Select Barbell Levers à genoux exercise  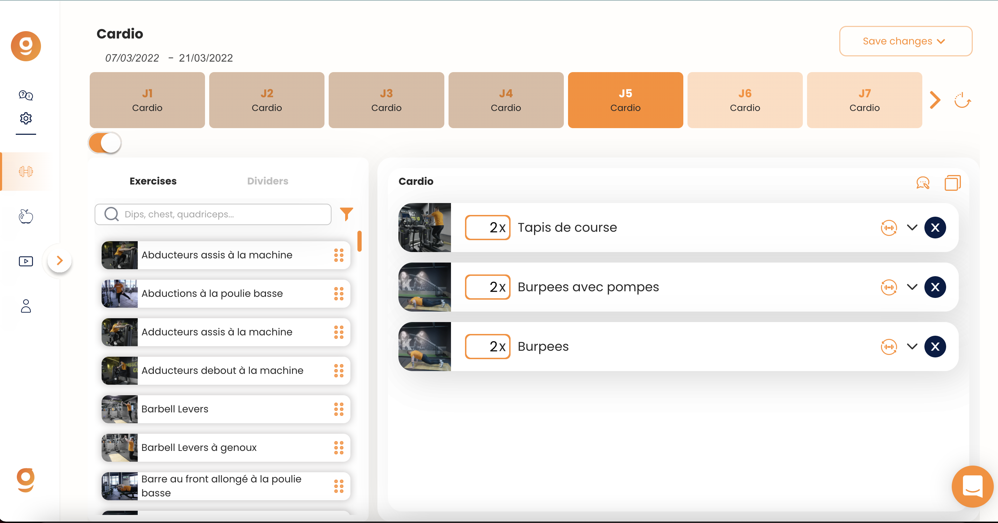click(226, 447)
